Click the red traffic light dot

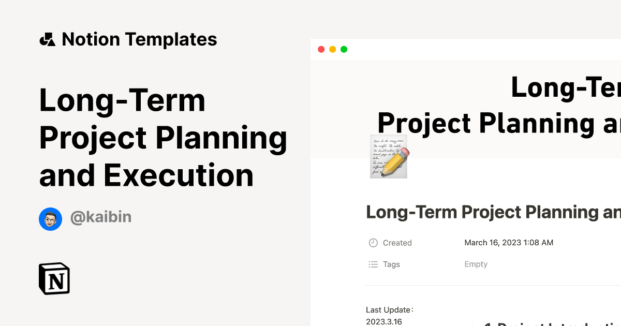click(x=321, y=49)
